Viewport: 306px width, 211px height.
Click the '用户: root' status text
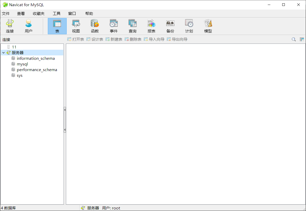click(x=111, y=208)
